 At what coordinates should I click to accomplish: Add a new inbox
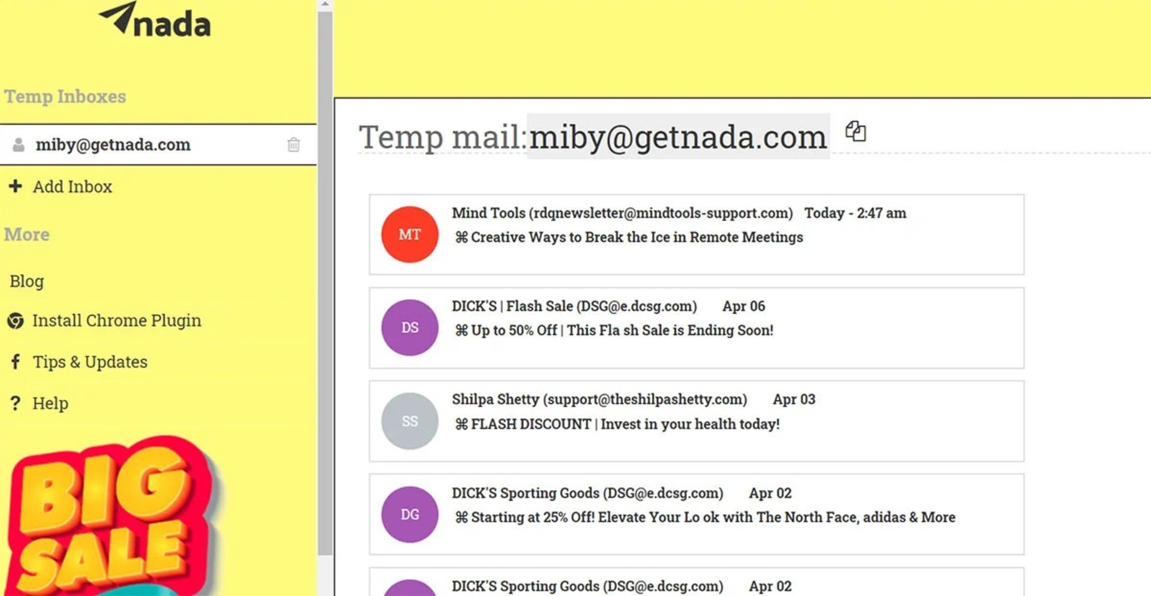(72, 186)
